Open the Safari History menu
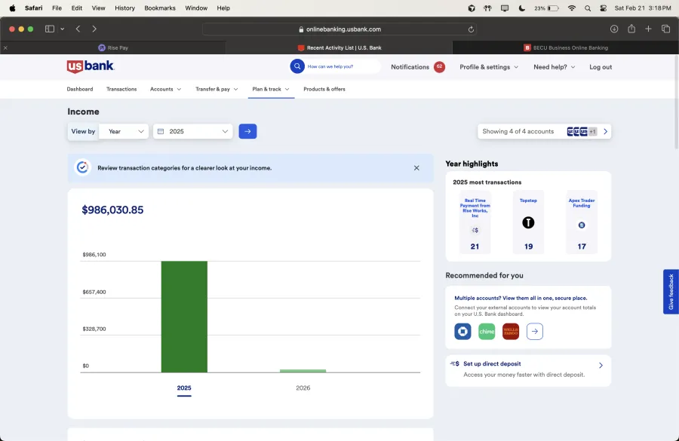Image resolution: width=679 pixels, height=441 pixels. [x=124, y=8]
